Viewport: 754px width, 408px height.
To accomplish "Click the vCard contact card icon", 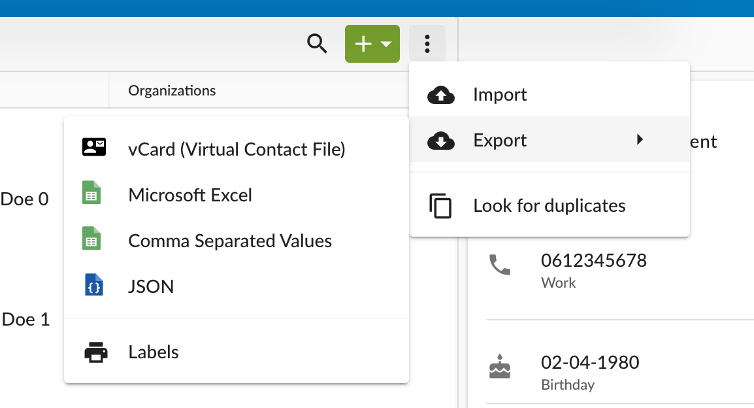I will [94, 148].
